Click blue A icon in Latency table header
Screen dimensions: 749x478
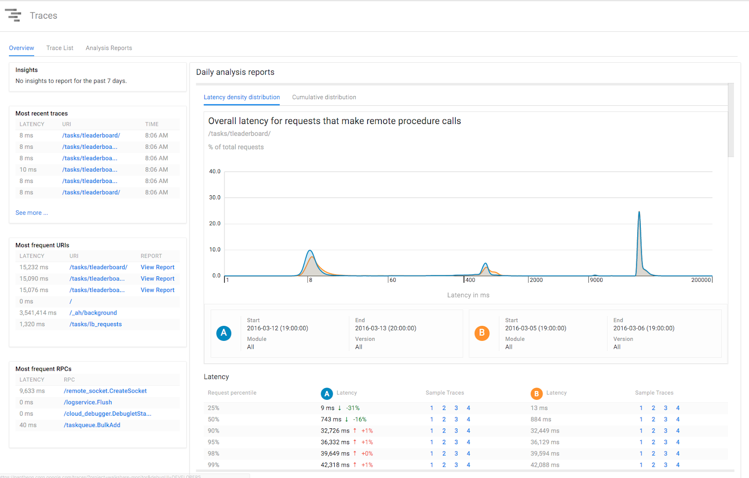click(327, 393)
